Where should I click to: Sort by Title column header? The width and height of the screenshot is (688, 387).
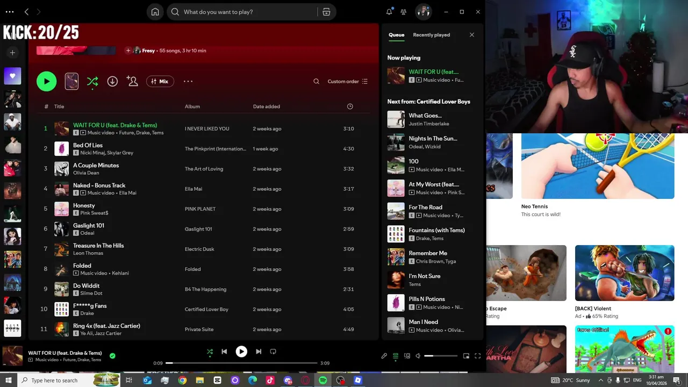(59, 106)
